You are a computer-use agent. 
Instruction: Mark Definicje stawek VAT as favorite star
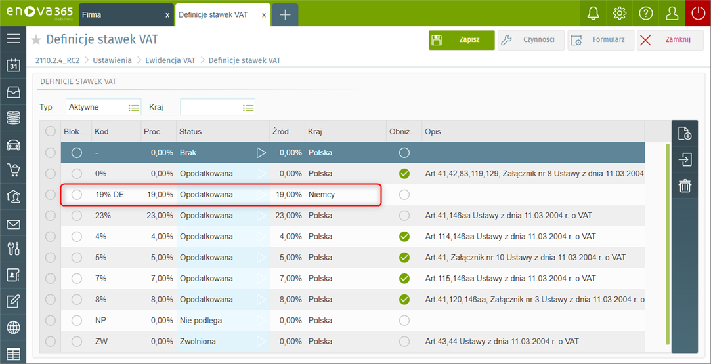tap(36, 40)
